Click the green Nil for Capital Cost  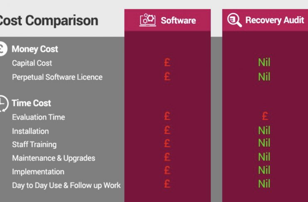point(264,62)
